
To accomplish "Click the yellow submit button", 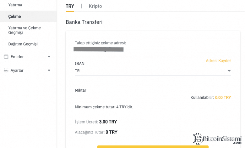I will point(153,146).
